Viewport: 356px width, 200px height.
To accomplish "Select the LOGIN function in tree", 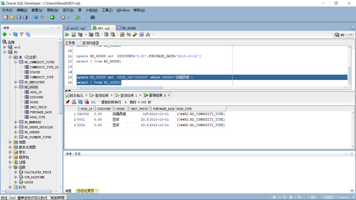I will [x=29, y=182].
